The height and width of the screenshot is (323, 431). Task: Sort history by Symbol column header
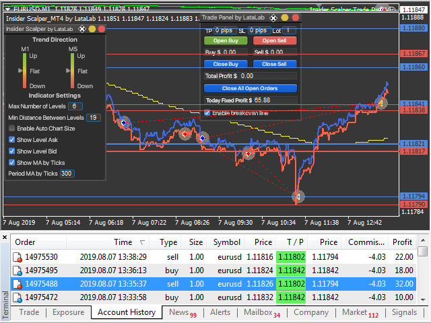225,242
